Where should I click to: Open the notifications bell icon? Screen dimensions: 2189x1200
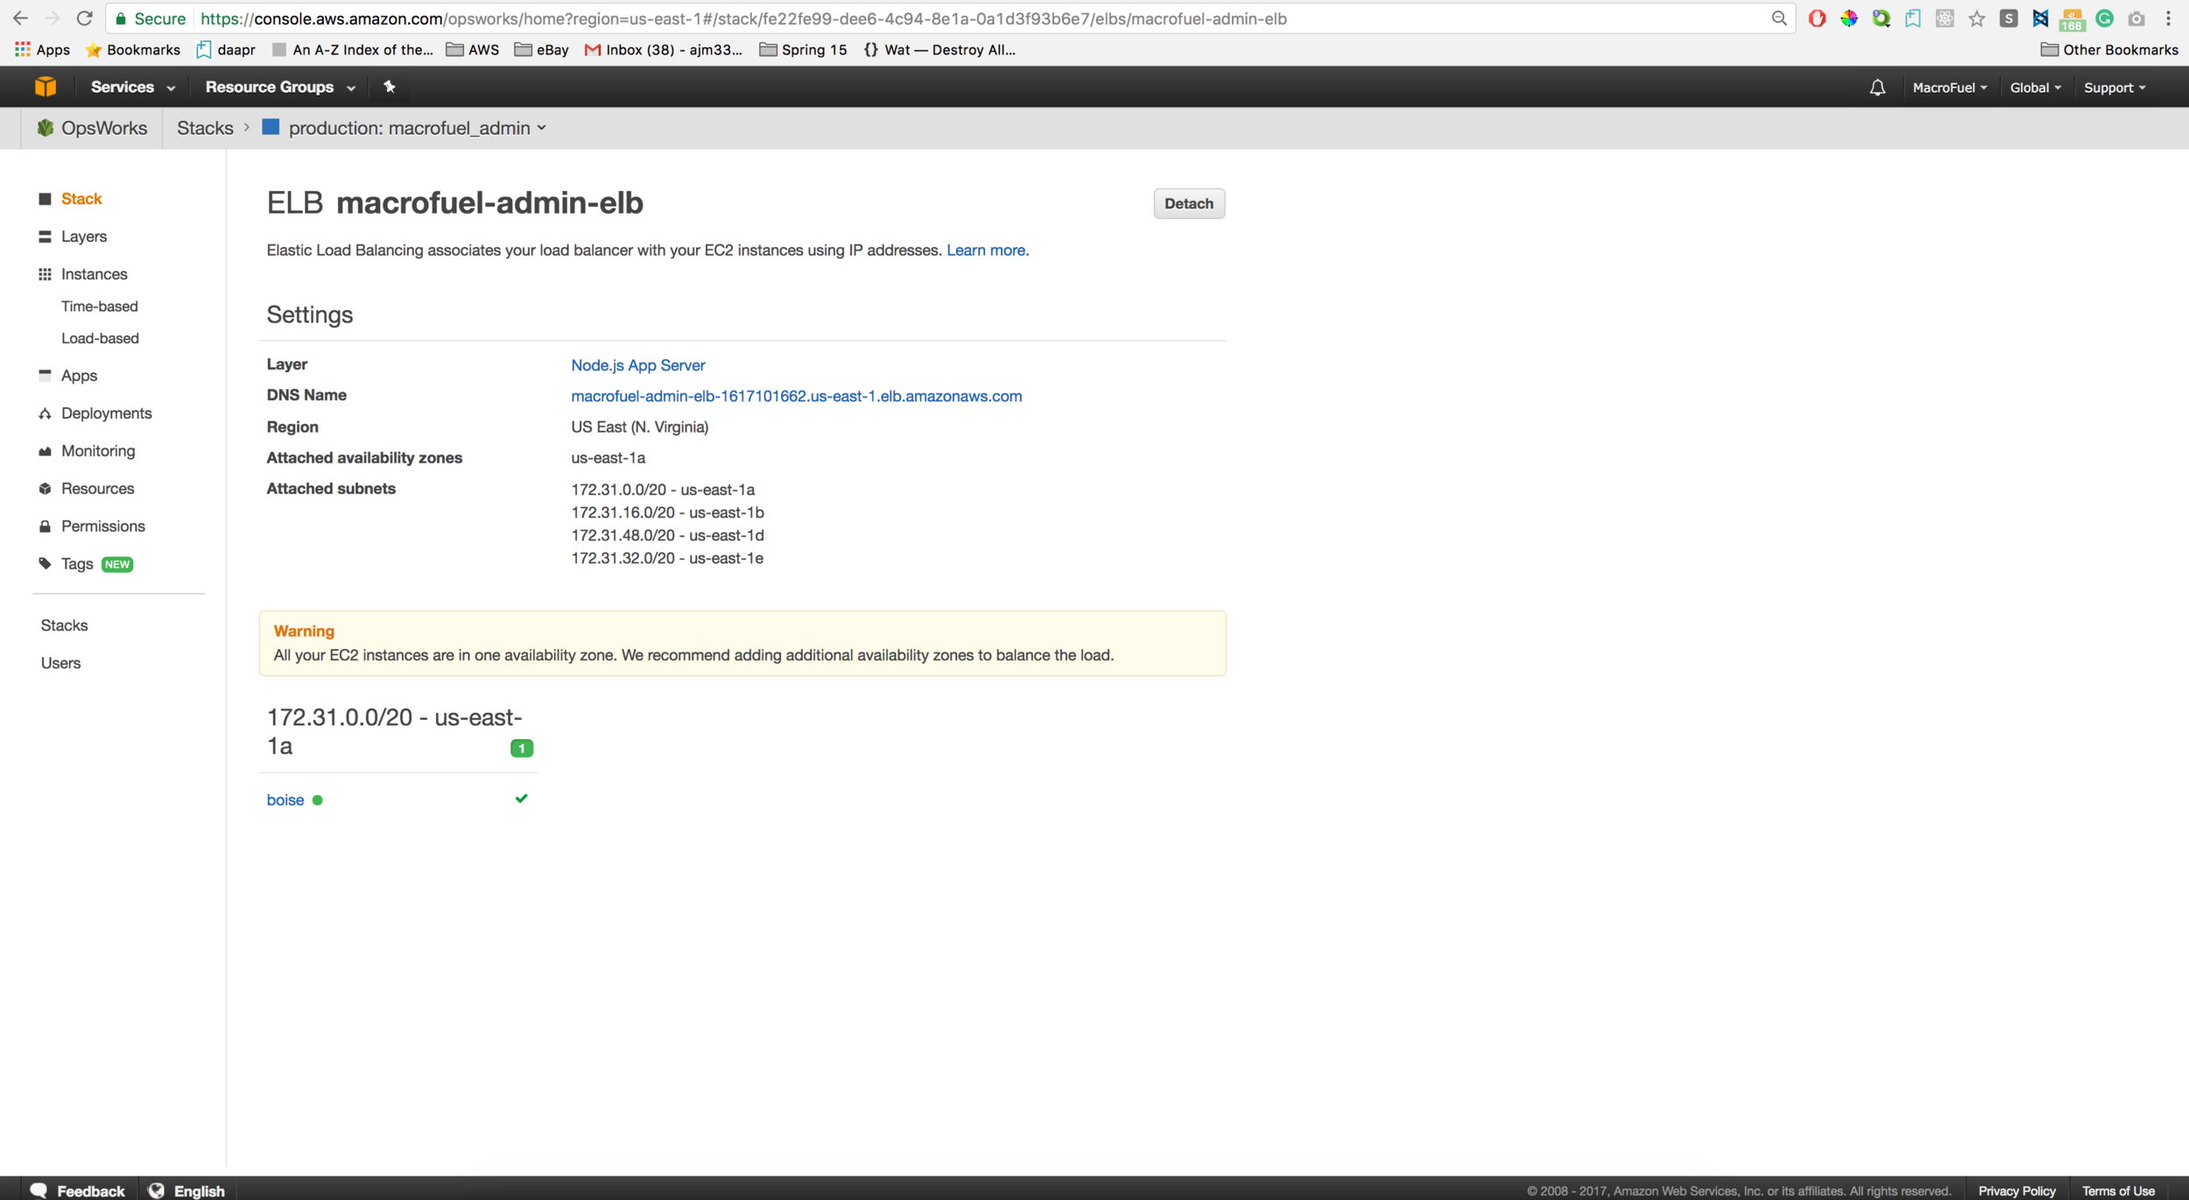coord(1877,88)
